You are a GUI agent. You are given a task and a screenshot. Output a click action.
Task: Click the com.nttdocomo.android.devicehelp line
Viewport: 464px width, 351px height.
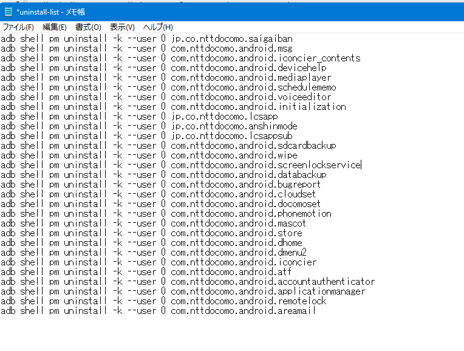(x=163, y=68)
